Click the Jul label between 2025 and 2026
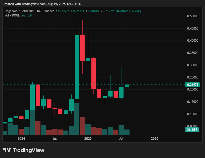Image resolution: width=205 pixels, height=158 pixels. [x=121, y=138]
